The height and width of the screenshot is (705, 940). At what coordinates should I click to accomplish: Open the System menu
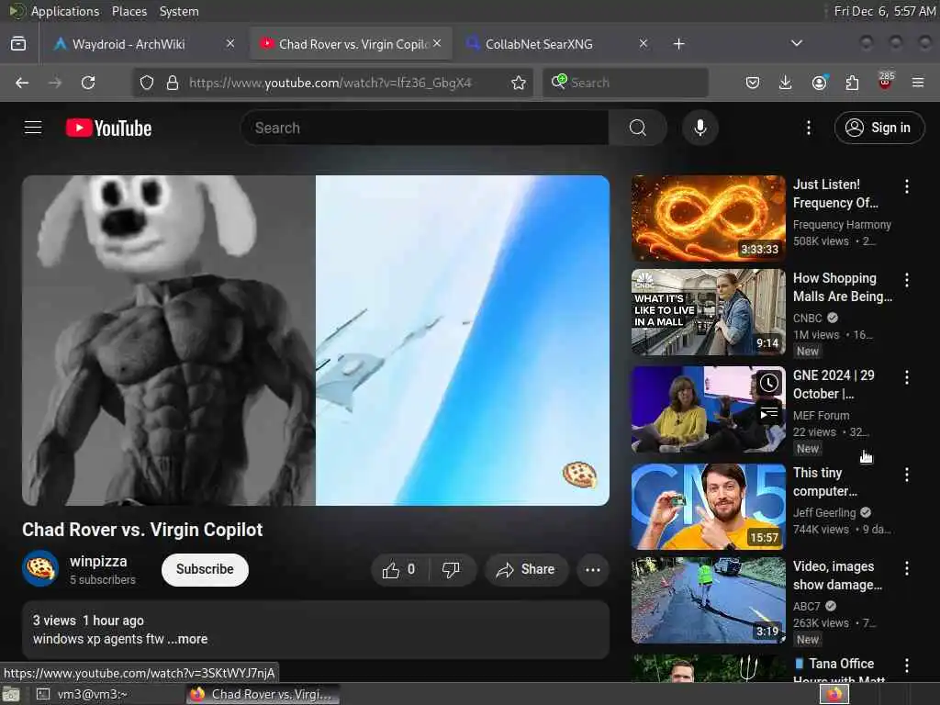click(179, 11)
